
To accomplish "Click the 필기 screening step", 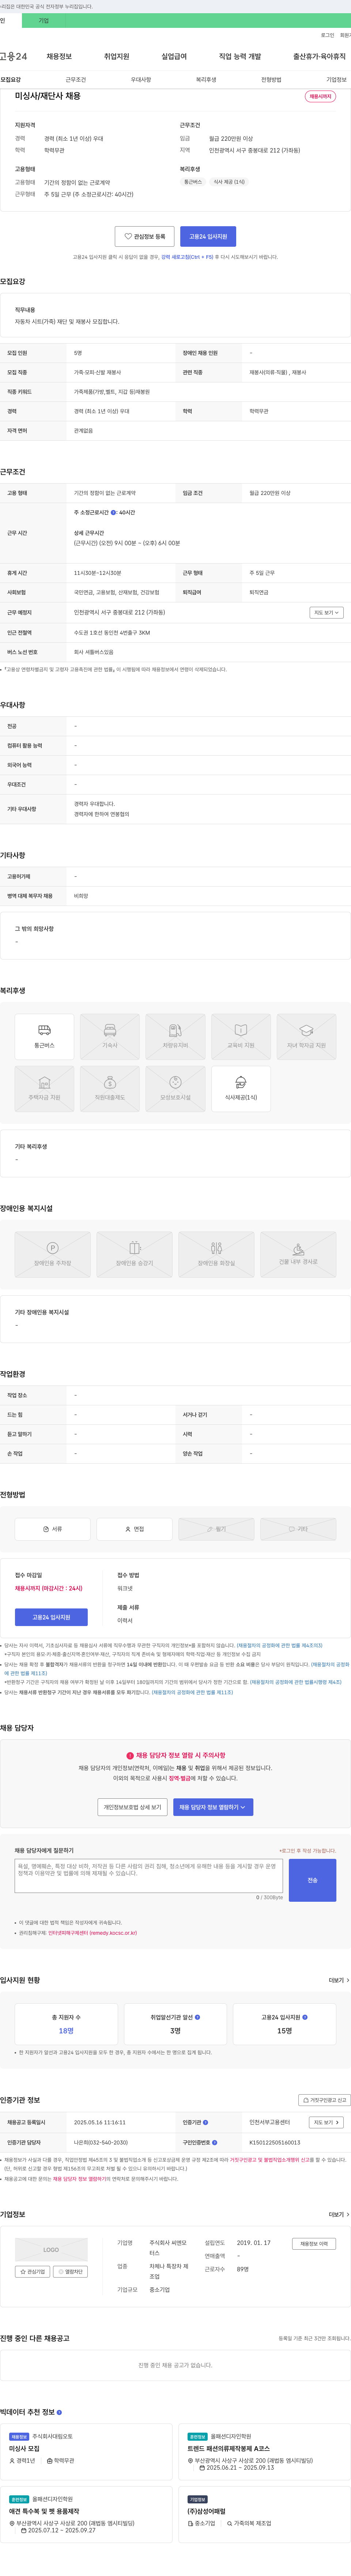I will [x=216, y=1529].
